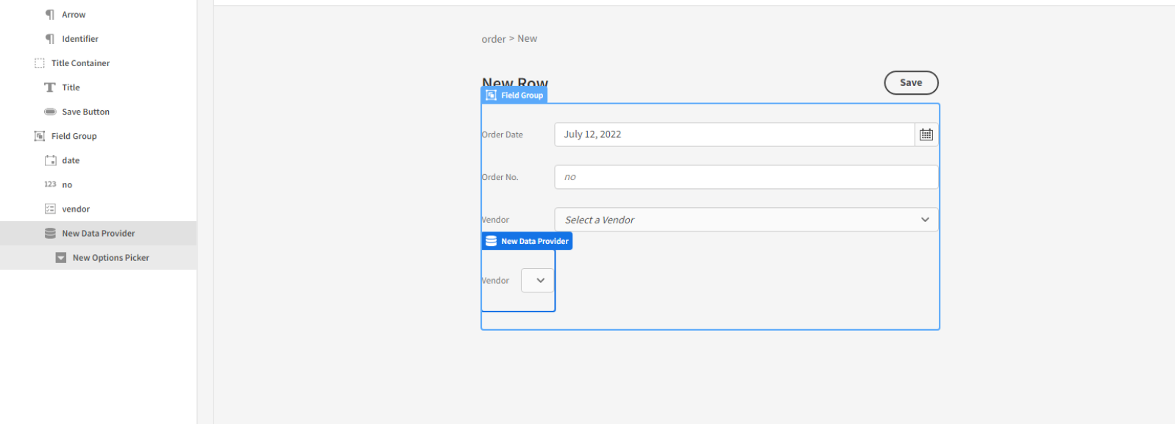This screenshot has width=1175, height=424.
Task: Click the Vendor label beside Select a Vendor
Action: coord(495,220)
